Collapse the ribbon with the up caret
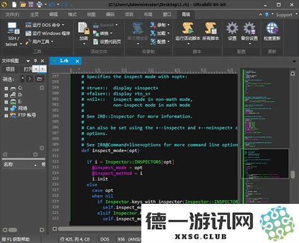Image resolution: width=299 pixels, height=243 pixels. (261, 15)
